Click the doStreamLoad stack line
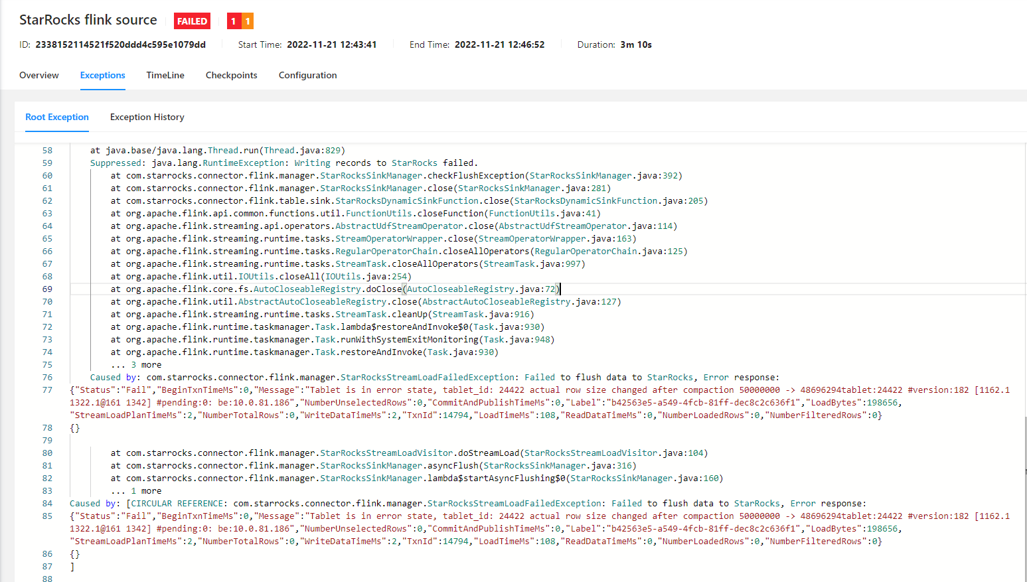This screenshot has height=582, width=1027. pos(410,453)
